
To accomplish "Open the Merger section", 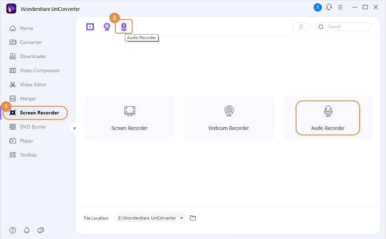I will point(22,99).
